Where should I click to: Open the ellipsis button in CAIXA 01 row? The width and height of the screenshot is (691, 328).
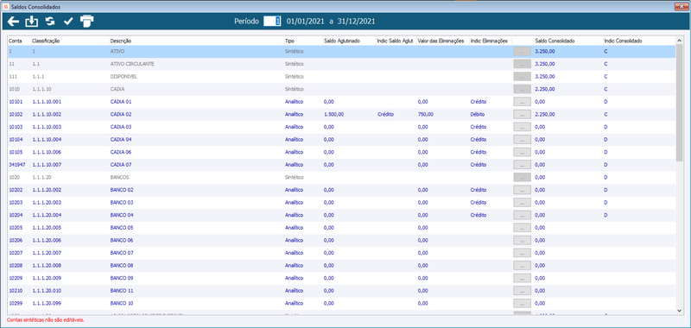(x=523, y=102)
